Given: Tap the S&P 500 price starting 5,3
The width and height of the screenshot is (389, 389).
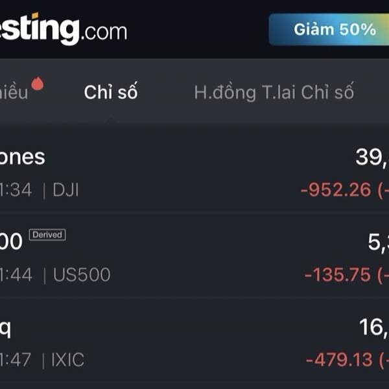Looking at the screenshot, I should pos(378,242).
